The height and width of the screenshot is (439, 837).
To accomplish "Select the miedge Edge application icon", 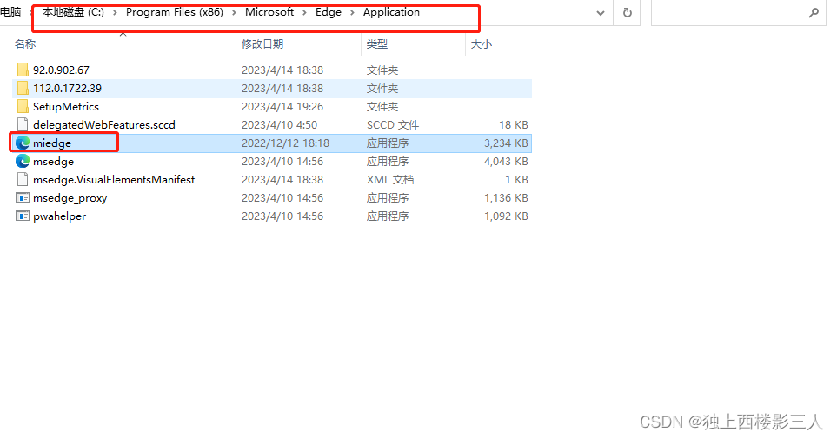I will pyautogui.click(x=23, y=143).
